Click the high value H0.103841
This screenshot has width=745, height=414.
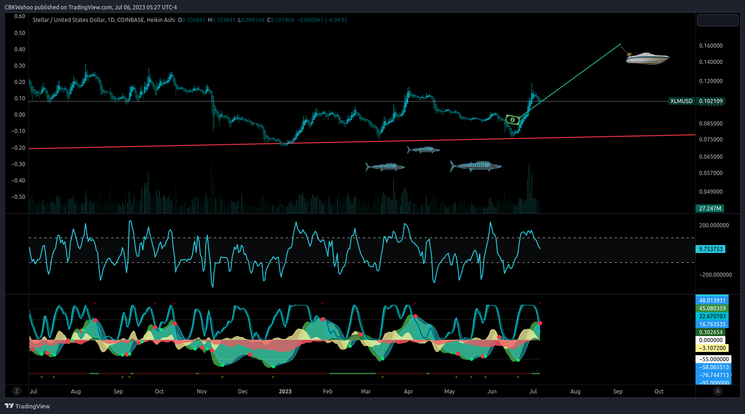pyautogui.click(x=222, y=20)
